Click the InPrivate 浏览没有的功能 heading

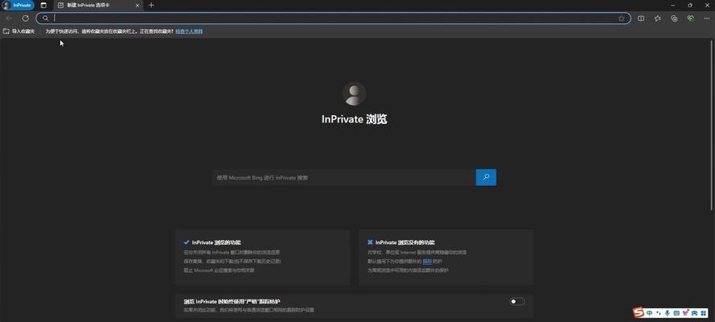click(405, 242)
